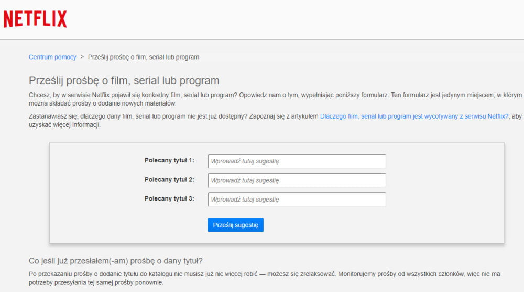Click the 'Polecany tytuł 1:' label
Screen dimensions: 524x292
click(169, 161)
